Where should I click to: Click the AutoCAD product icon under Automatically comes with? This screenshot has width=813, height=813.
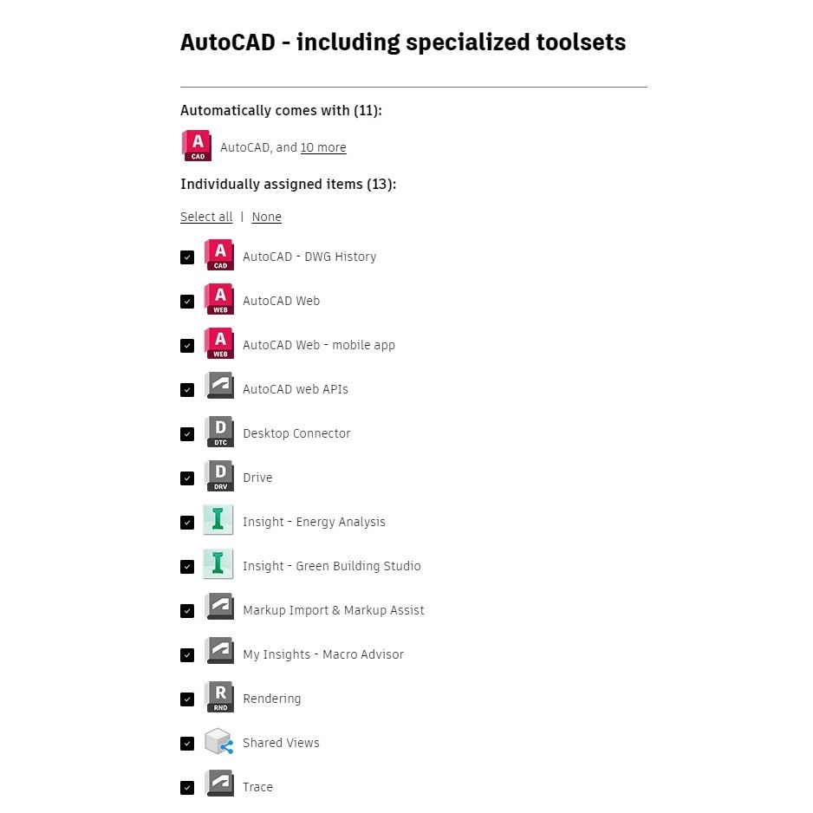pyautogui.click(x=197, y=146)
